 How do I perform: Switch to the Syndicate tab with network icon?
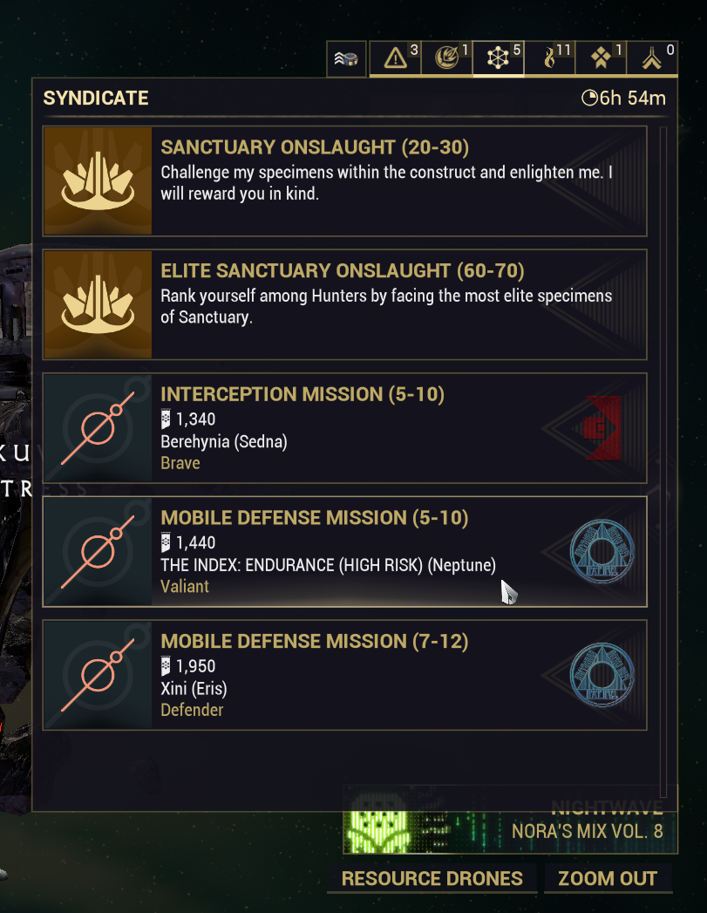(498, 58)
